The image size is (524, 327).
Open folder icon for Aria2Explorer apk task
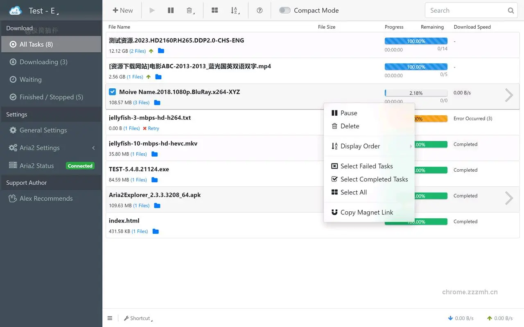(157, 206)
